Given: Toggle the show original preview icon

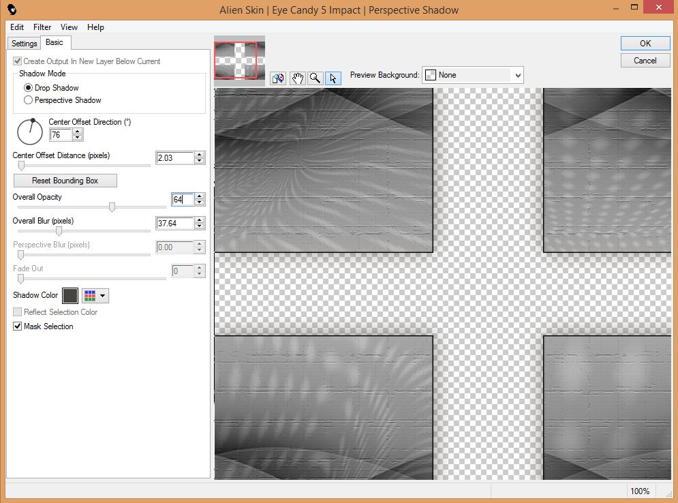Looking at the screenshot, I should [x=278, y=78].
